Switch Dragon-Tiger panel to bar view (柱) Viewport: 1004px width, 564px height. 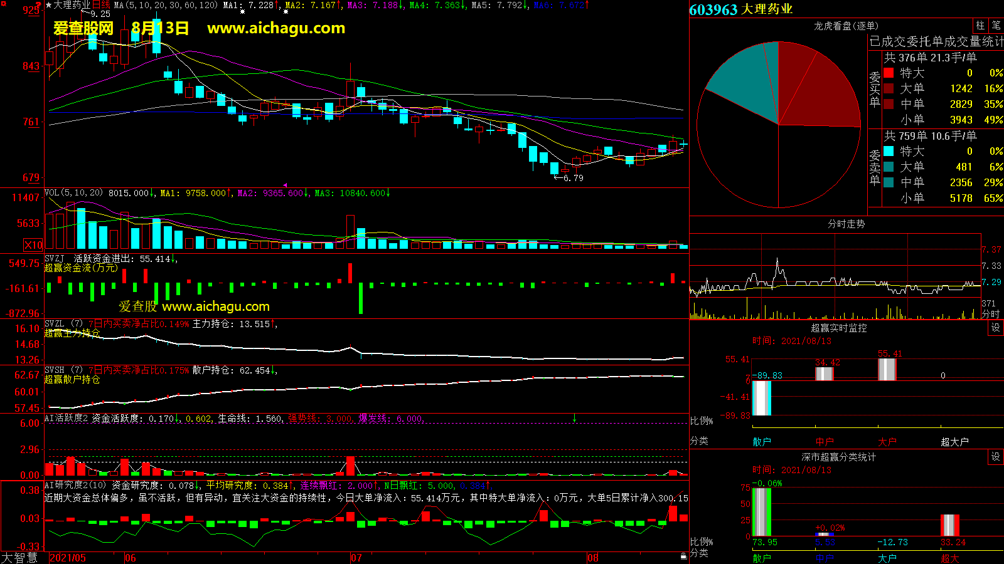click(980, 26)
